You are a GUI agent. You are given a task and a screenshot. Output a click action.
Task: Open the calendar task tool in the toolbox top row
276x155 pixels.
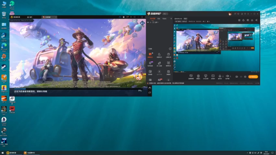coord(168,55)
